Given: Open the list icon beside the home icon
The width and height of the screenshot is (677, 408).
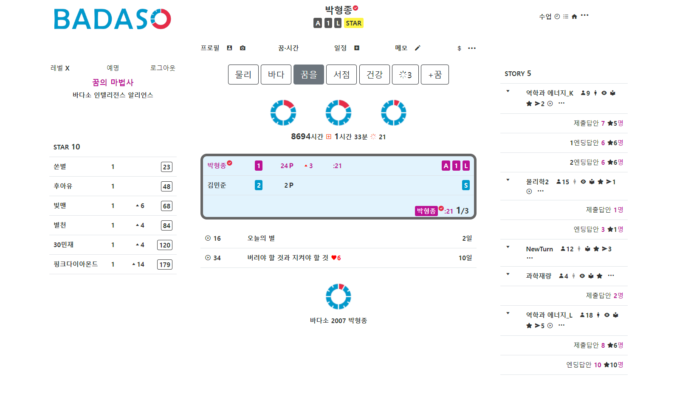Looking at the screenshot, I should [x=566, y=17].
